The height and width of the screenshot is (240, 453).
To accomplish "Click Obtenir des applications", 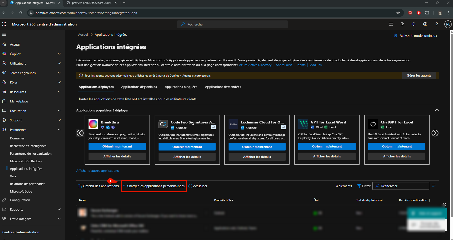I will [98, 186].
